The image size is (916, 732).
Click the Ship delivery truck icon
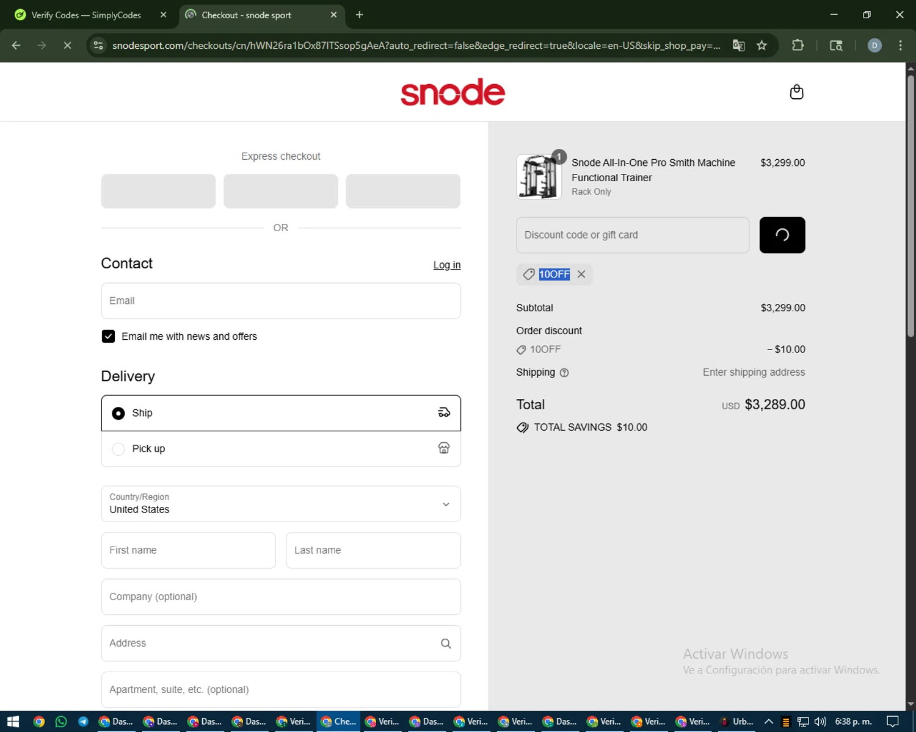point(444,413)
